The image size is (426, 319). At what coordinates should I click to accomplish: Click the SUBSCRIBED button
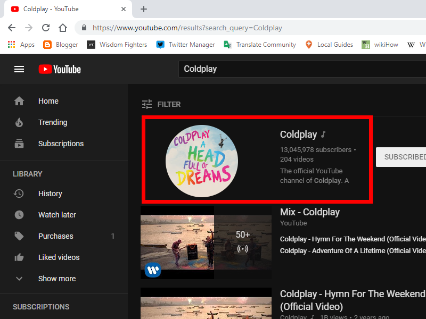tap(401, 157)
